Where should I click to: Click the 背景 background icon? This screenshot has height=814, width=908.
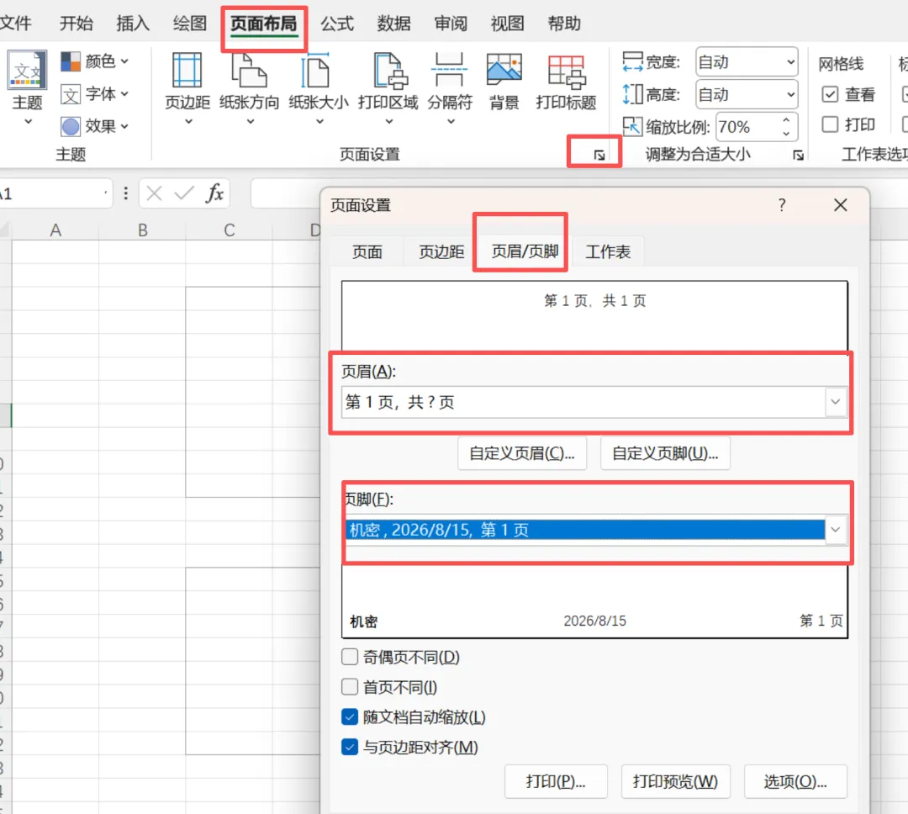[504, 70]
